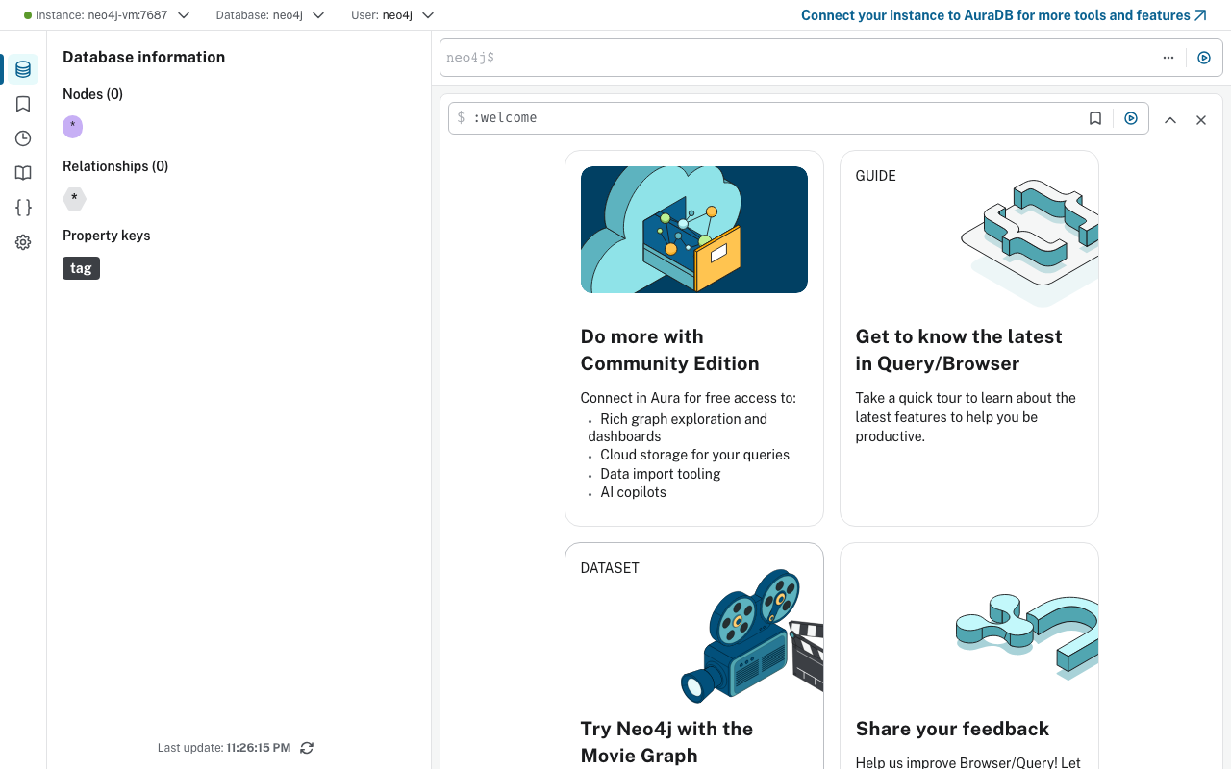Screen dimensions: 1231x769
Task: Open the Parameters curly braces icon
Action: coord(23,208)
